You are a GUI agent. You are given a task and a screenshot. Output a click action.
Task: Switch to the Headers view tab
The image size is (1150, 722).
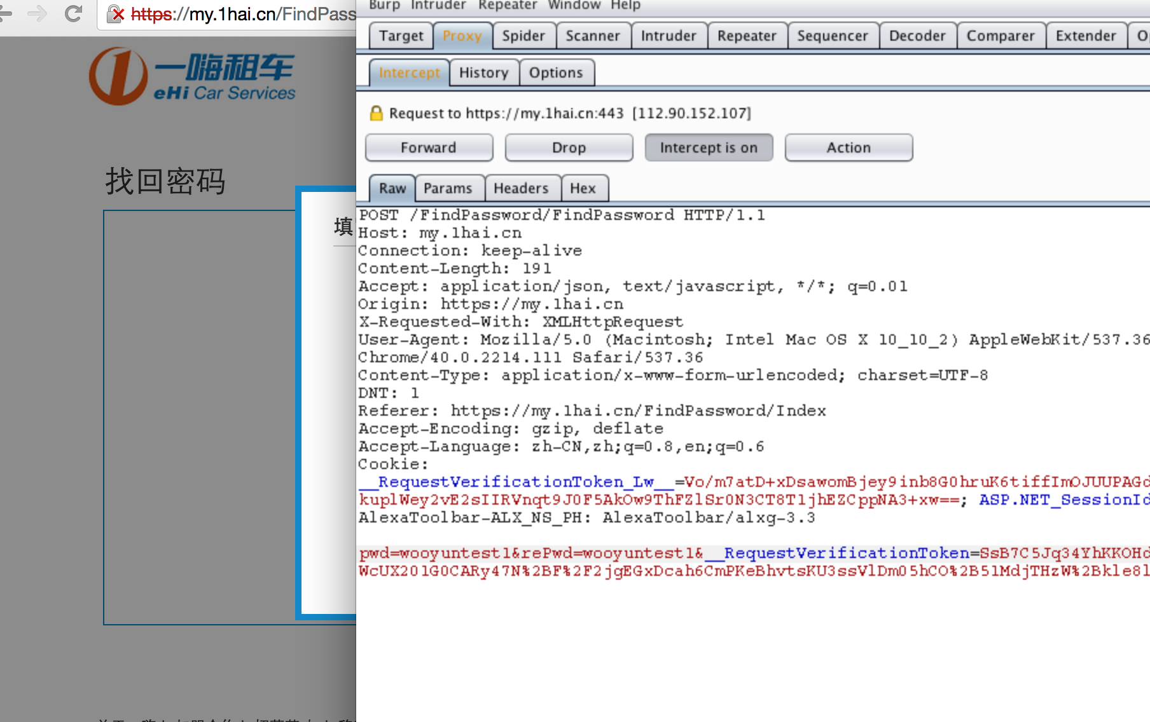point(521,188)
